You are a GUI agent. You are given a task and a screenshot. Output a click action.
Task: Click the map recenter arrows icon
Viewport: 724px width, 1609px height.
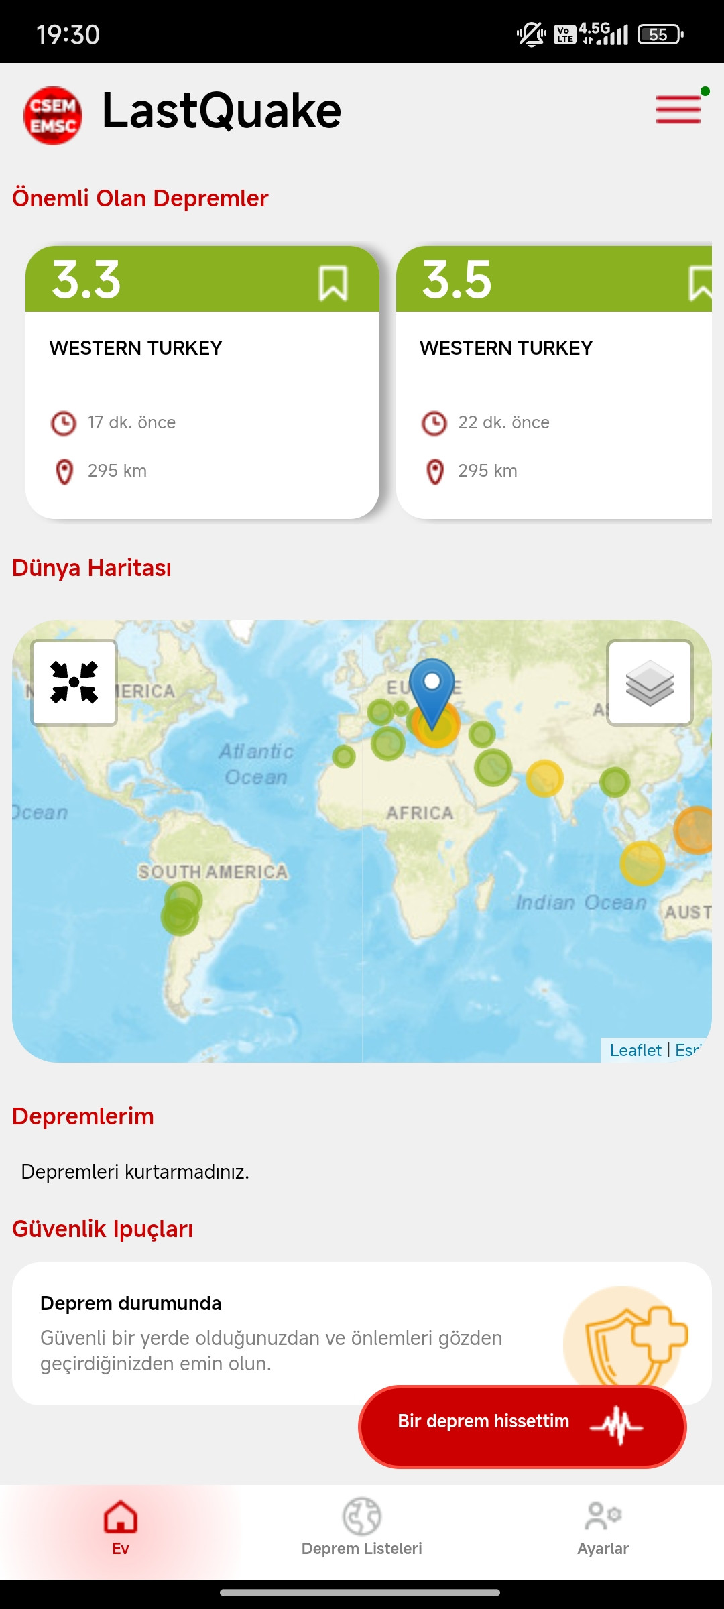pos(74,682)
